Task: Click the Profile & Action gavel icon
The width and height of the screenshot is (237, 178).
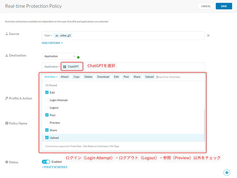Action: [7, 98]
